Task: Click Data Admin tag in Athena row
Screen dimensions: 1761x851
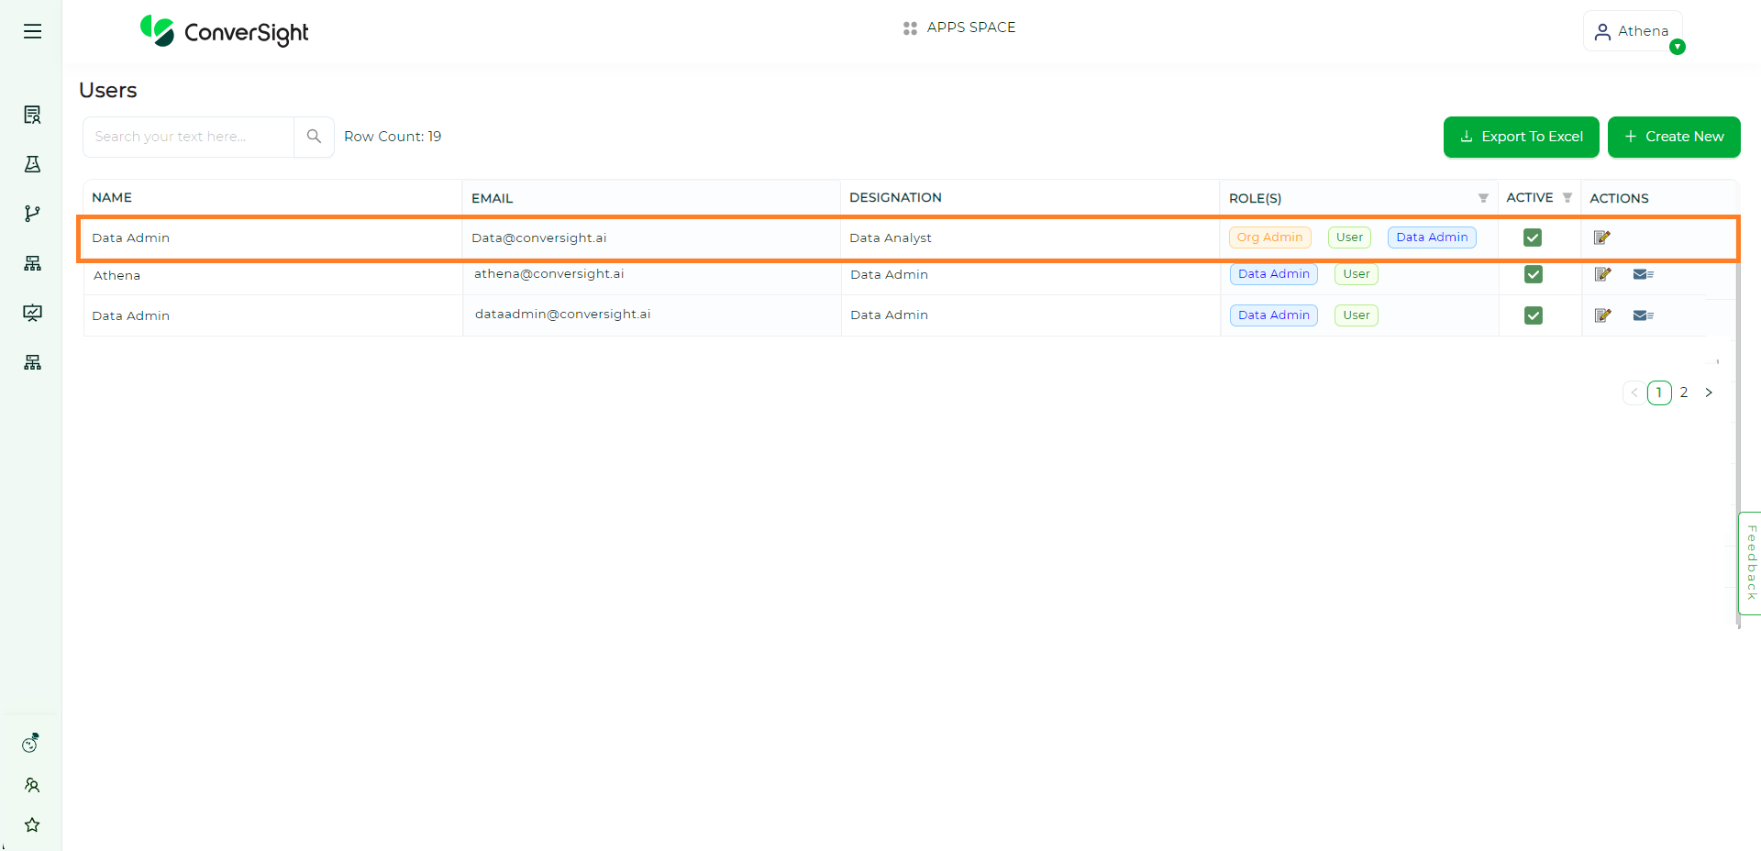Action: 1274,274
